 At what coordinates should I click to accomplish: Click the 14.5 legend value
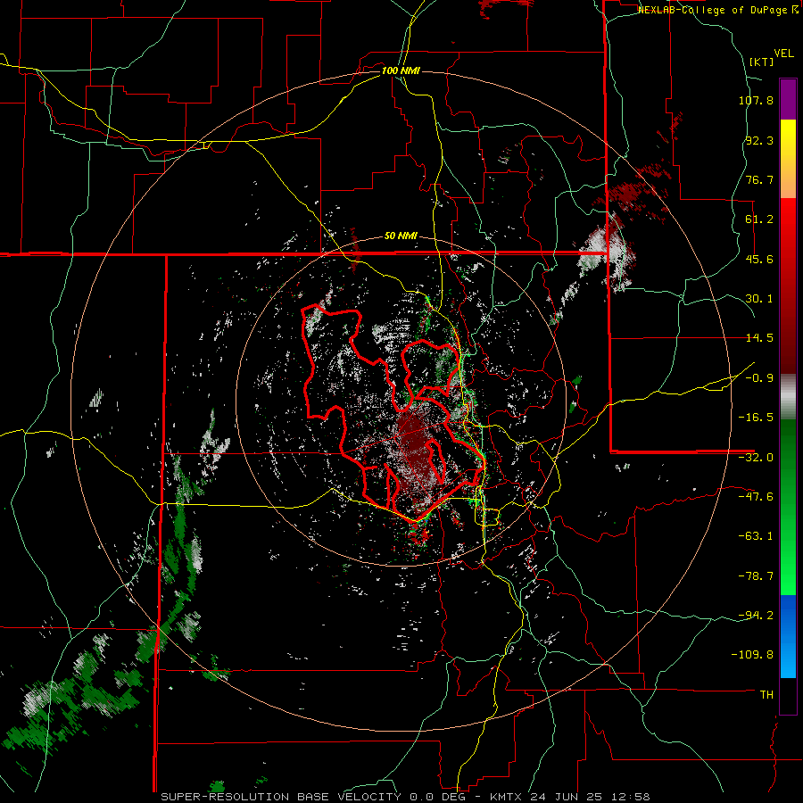coord(759,338)
